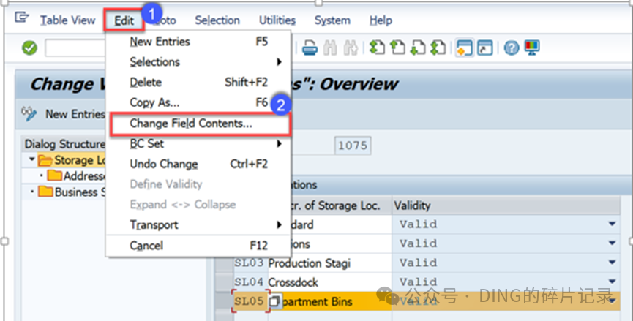Screen dimensions: 633x321
Task: Click the Print icon in toolbar
Action: tap(310, 48)
